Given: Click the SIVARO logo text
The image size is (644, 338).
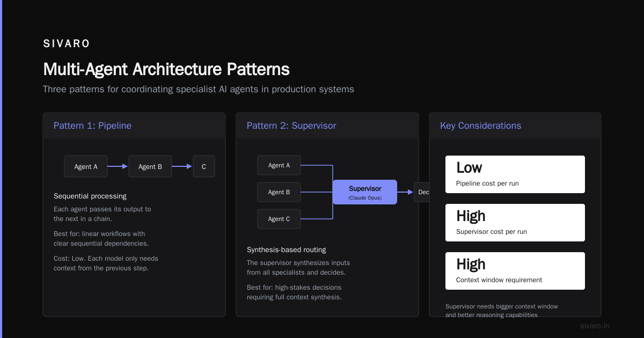Looking at the screenshot, I should tap(67, 44).
